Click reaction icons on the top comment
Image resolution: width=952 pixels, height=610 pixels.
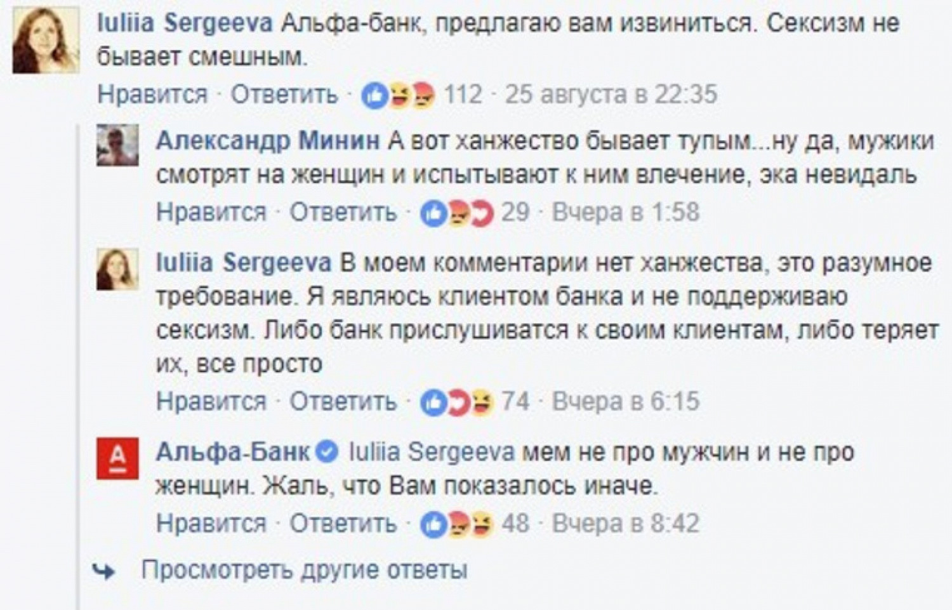pyautogui.click(x=399, y=95)
